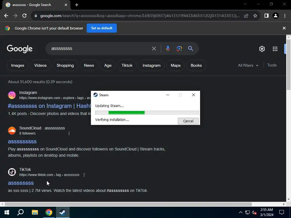
Task: Switch to Shopping results
Action: [x=65, y=66]
